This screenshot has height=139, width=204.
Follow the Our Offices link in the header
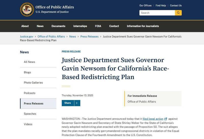click(145, 6)
